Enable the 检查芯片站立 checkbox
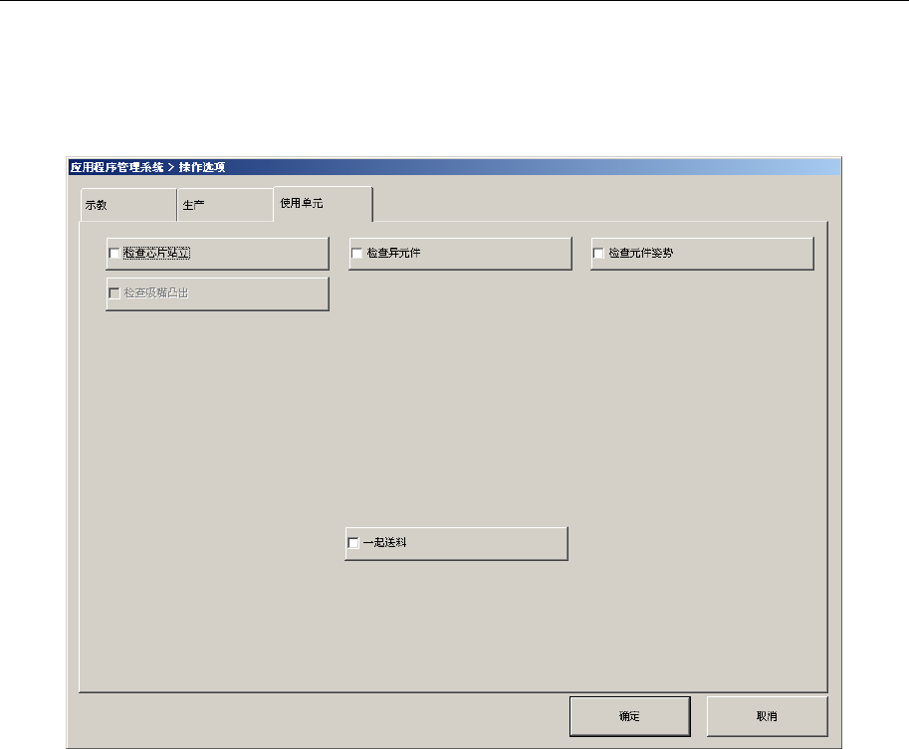 (114, 253)
